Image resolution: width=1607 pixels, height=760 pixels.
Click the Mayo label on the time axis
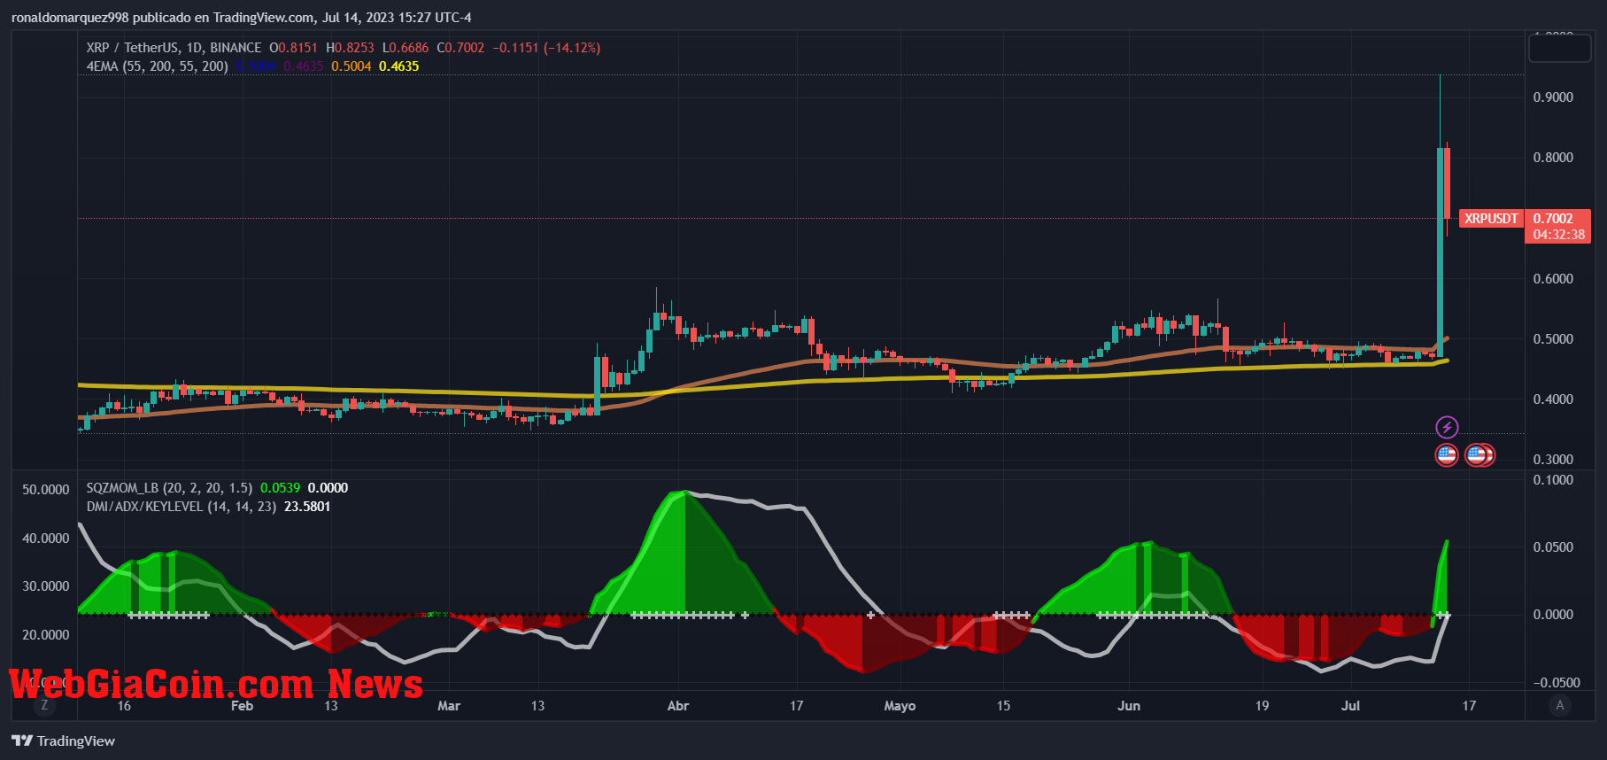point(900,706)
